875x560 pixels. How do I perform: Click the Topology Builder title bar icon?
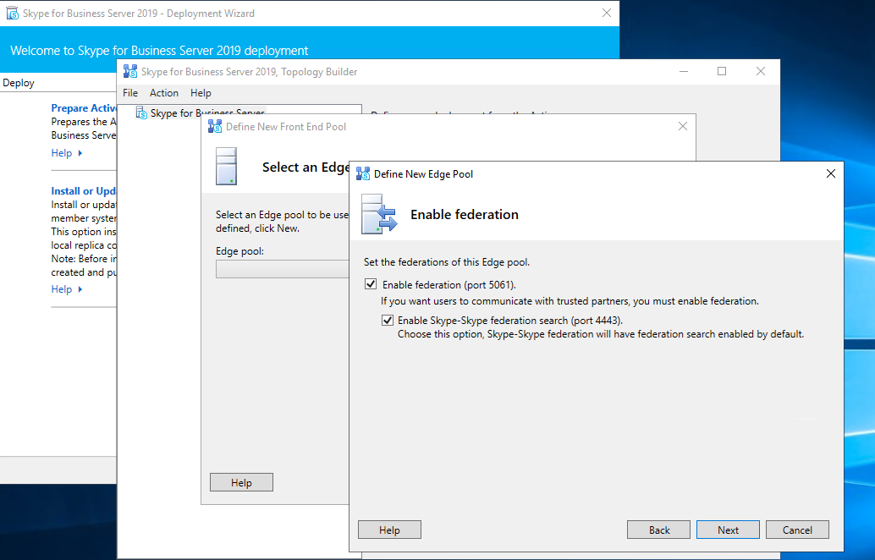(x=130, y=72)
